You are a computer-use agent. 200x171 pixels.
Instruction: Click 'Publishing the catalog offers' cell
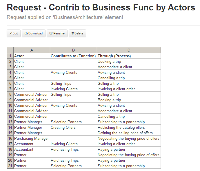tap(129, 127)
